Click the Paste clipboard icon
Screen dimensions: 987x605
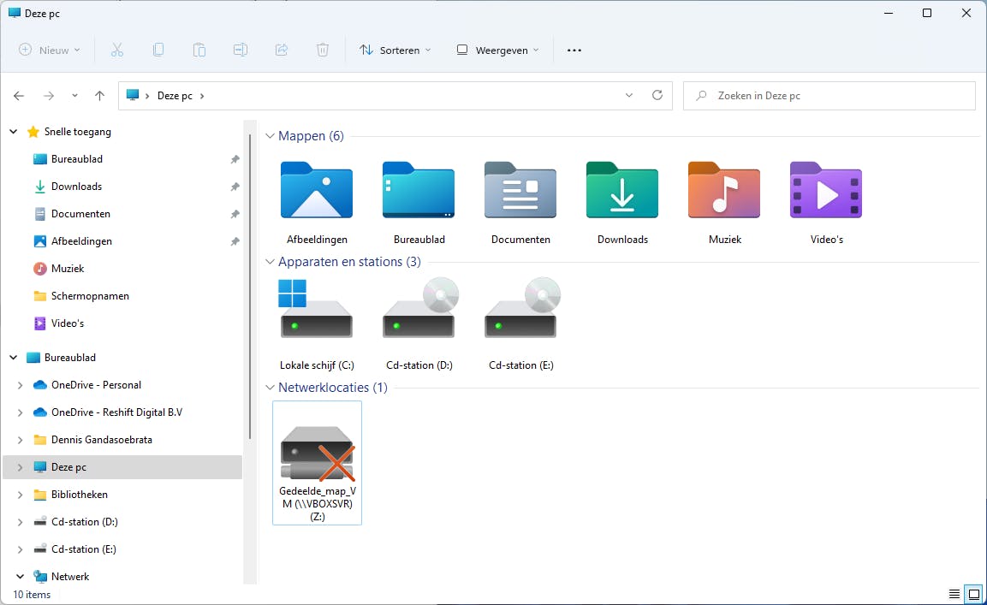tap(199, 50)
